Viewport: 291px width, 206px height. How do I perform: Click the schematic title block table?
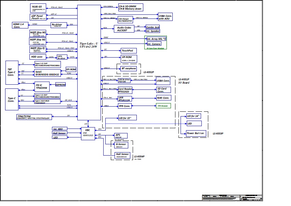point(232,198)
